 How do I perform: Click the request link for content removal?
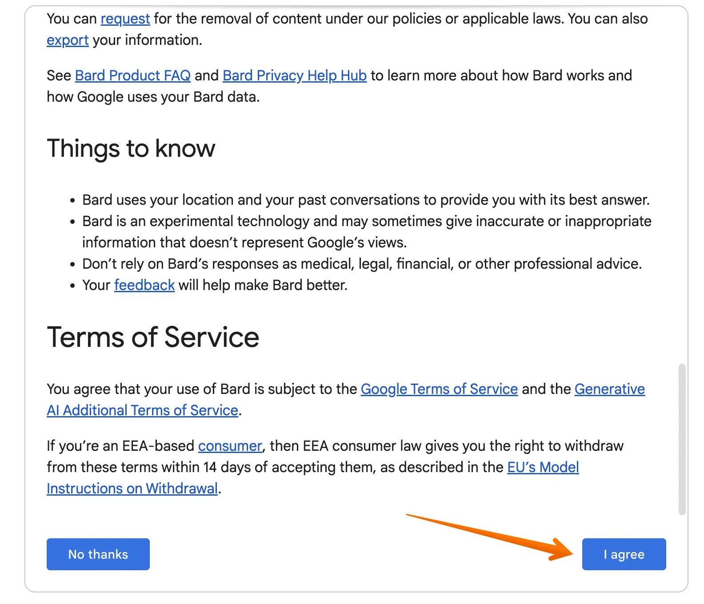coord(125,19)
